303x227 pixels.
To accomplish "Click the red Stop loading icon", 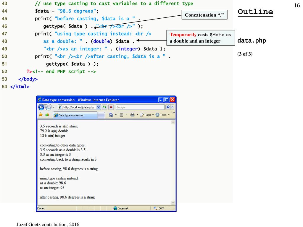I will (x=111, y=107).
